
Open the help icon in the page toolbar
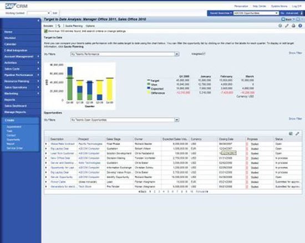(x=300, y=26)
